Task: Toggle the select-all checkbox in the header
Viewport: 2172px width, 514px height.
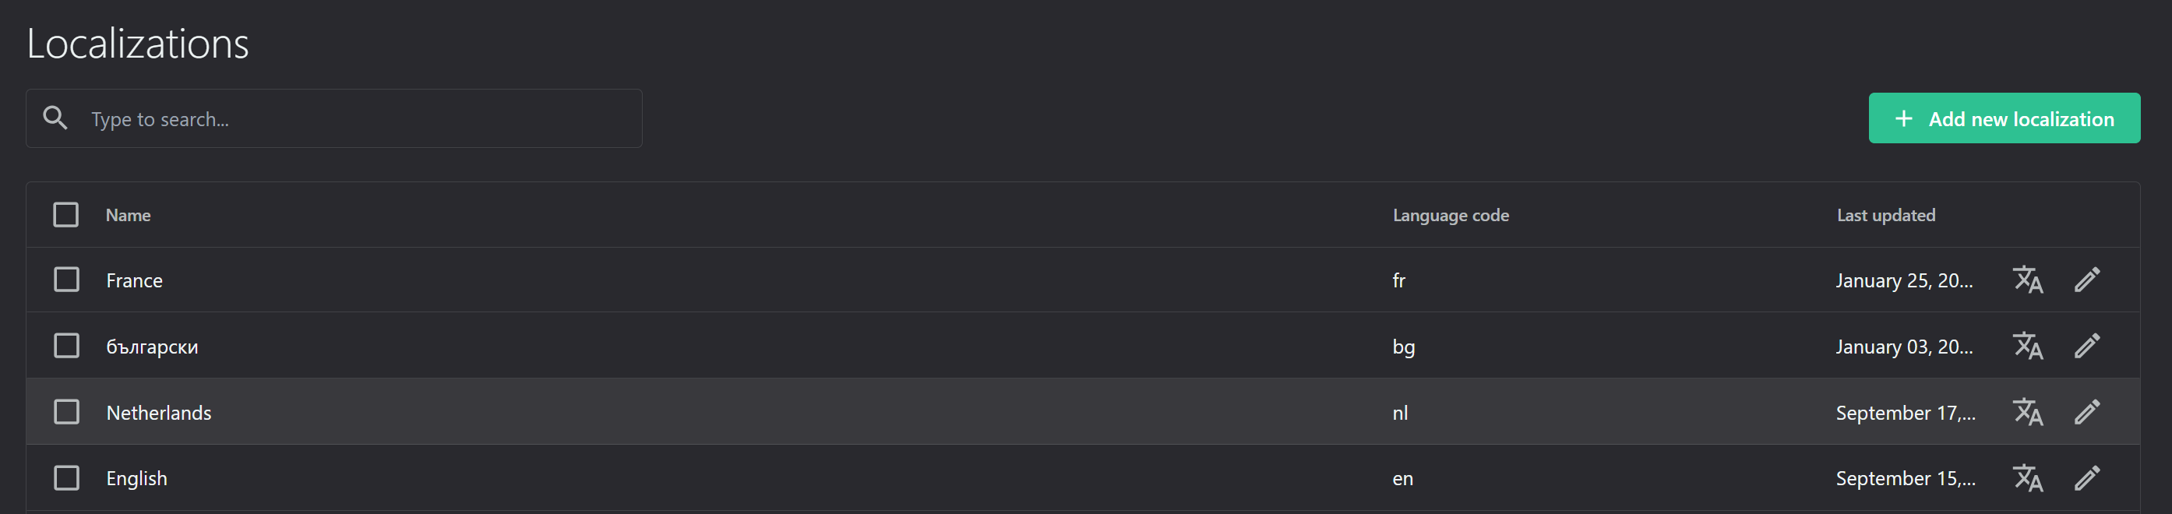Action: click(x=65, y=215)
